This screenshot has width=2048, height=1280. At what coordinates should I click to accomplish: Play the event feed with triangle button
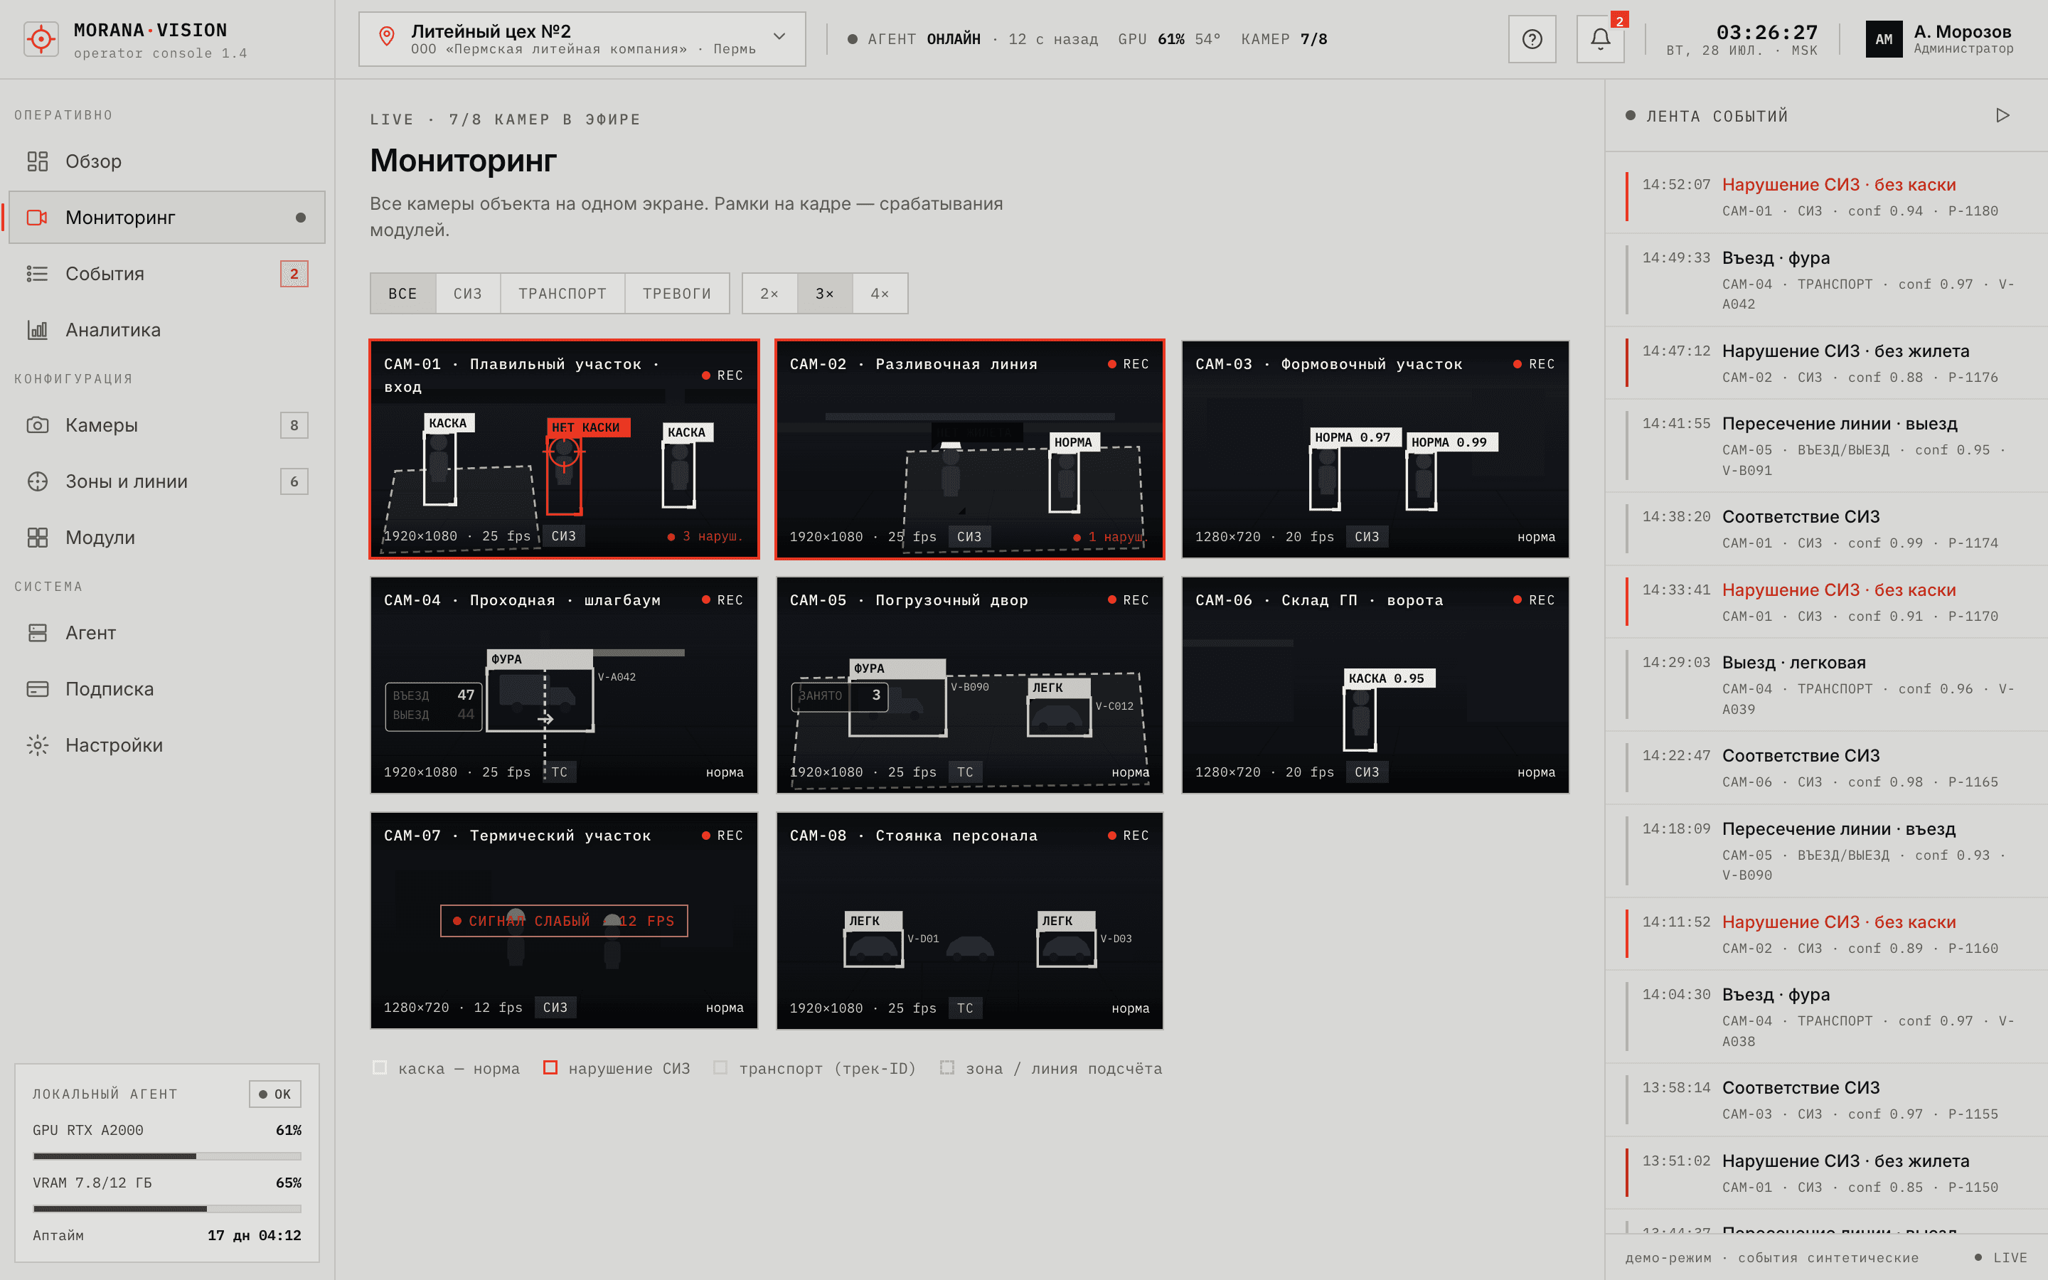click(x=2002, y=115)
